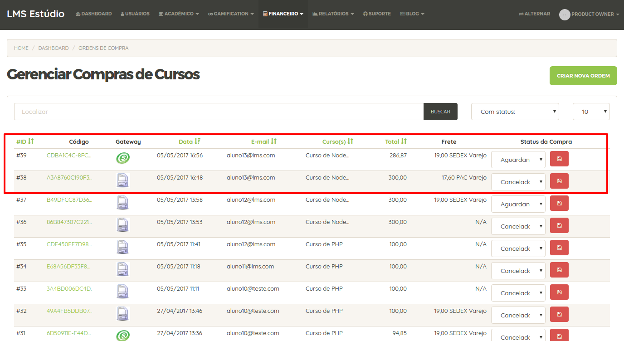Sort orders by Data column
This screenshot has width=624, height=341.
pos(189,141)
